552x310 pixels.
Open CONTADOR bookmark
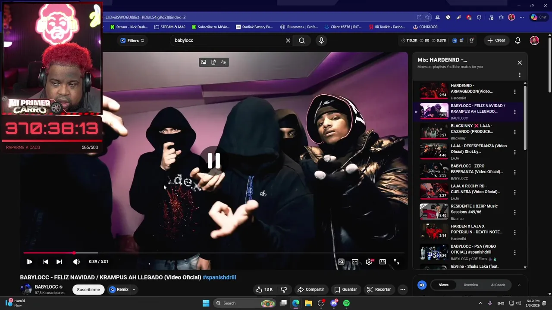click(425, 27)
